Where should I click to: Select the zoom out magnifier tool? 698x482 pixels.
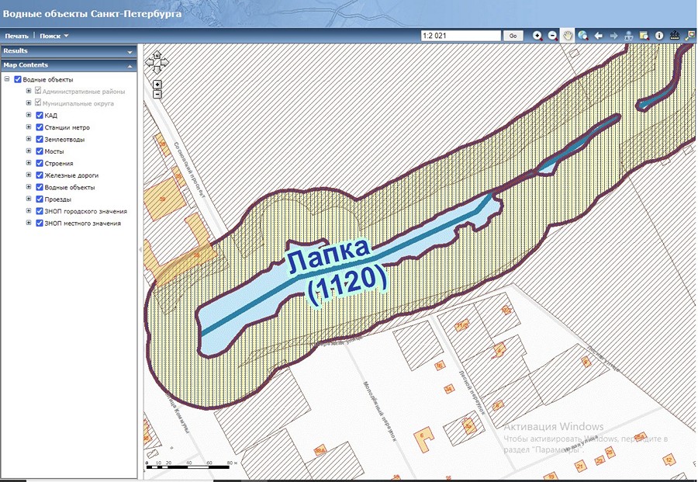[x=552, y=36]
